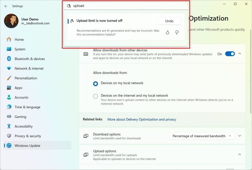Open More about Delivery Optimization and privacy
This screenshot has width=252, height=170.
142,119
